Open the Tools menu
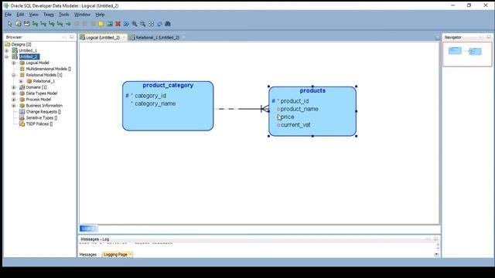Viewport: 495px width, 278px height. tap(63, 15)
